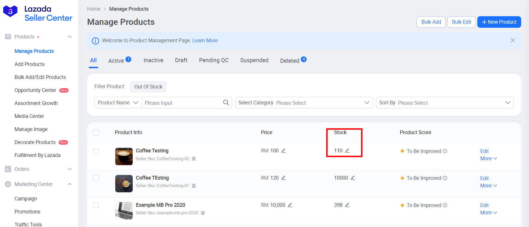Viewport: 529px width, 227px height.
Task: Expand More options for Example MB Pro 2020
Action: tap(489, 213)
